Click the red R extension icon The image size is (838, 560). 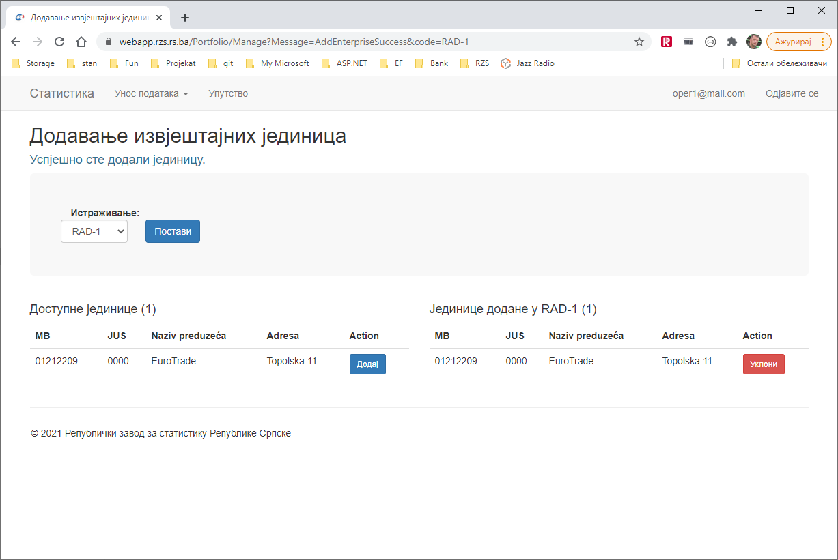pyautogui.click(x=667, y=42)
